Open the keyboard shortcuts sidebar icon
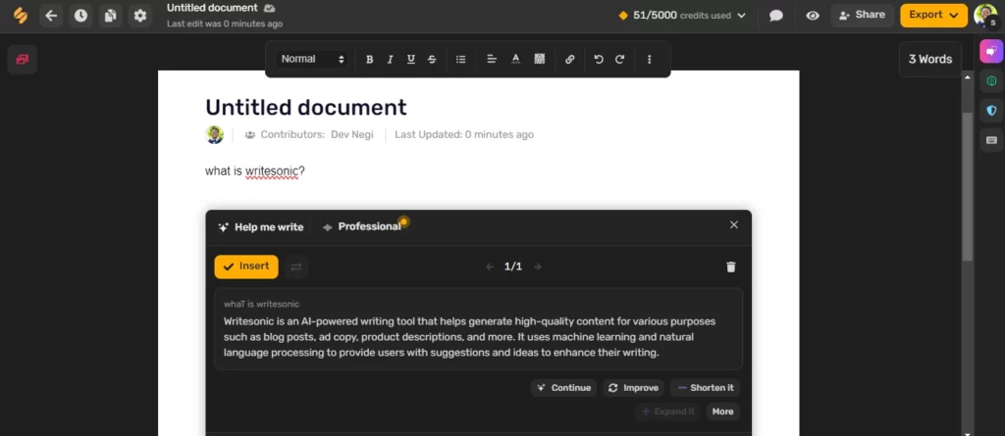This screenshot has width=1005, height=436. click(991, 140)
